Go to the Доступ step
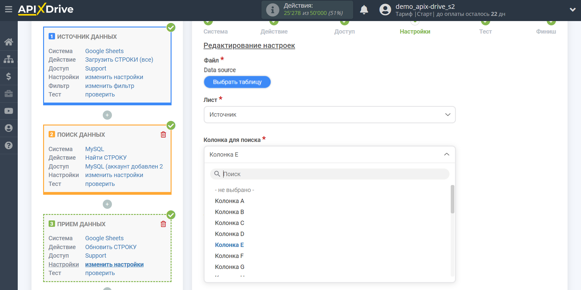Image resolution: width=581 pixels, height=290 pixels. [345, 31]
